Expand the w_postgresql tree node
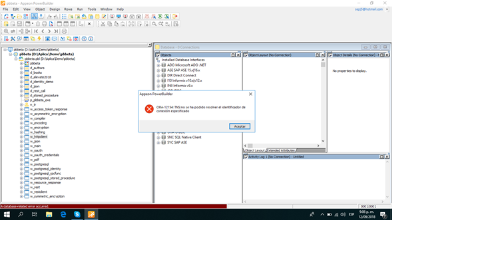 [x=21, y=164]
